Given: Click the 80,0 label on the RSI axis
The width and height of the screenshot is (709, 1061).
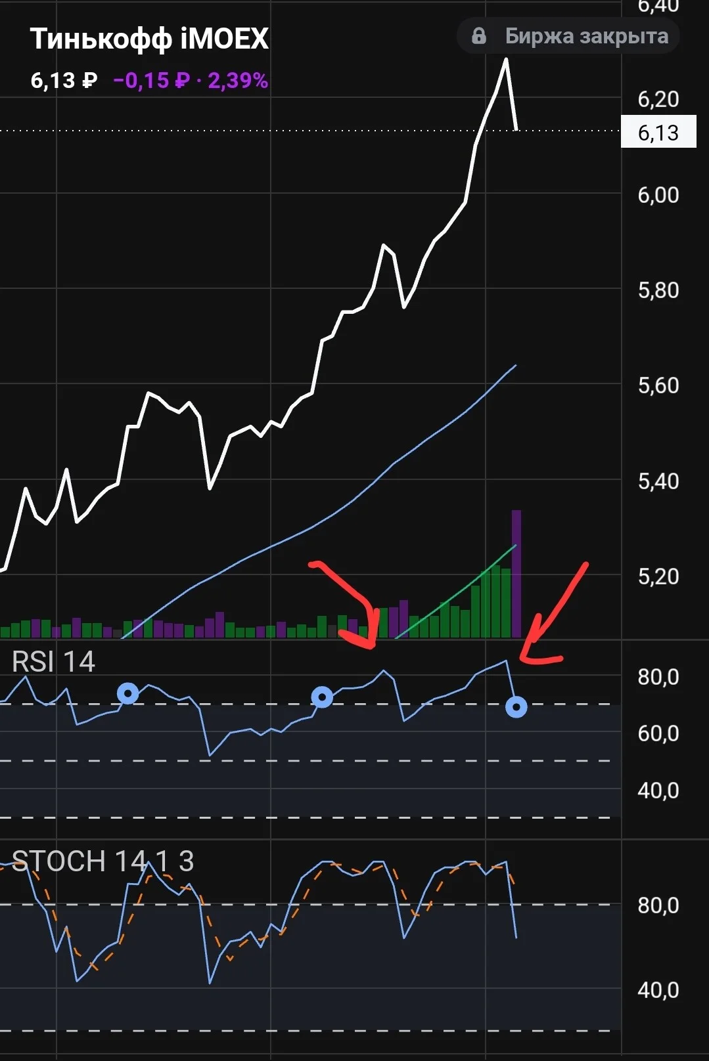Looking at the screenshot, I should (658, 677).
